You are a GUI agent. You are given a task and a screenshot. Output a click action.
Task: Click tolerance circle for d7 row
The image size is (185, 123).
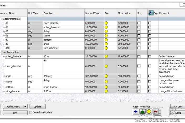(x=106, y=40)
